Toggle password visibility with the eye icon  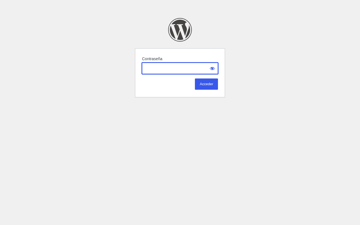(x=212, y=68)
